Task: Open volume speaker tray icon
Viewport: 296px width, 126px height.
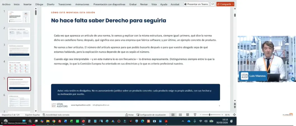Action: [206, 121]
